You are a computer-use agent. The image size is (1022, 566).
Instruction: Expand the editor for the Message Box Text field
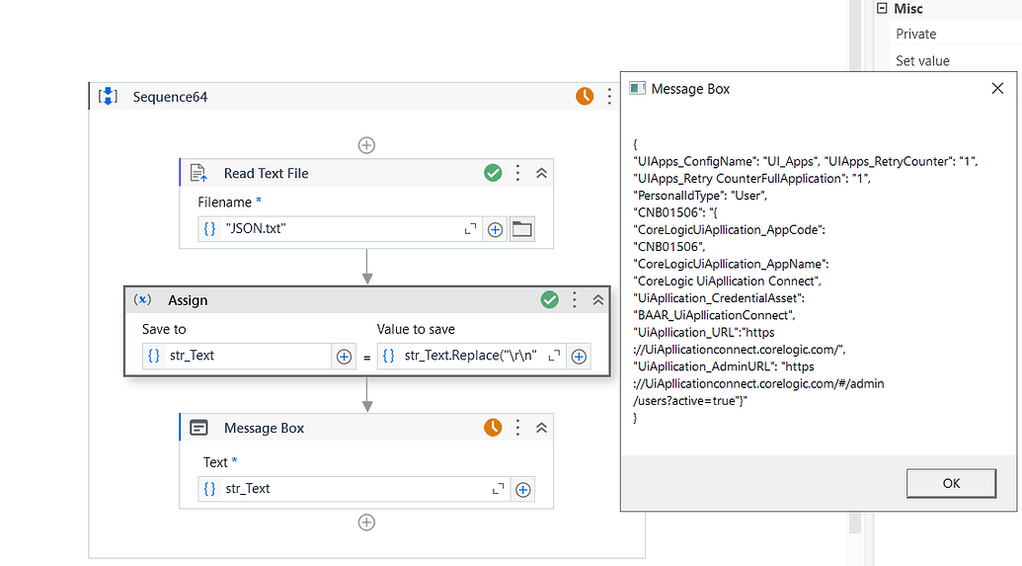pyautogui.click(x=499, y=489)
